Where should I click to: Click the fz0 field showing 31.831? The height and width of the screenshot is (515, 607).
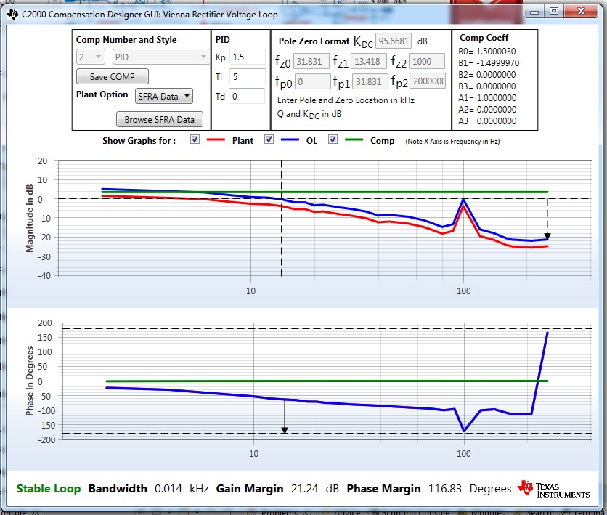point(311,61)
